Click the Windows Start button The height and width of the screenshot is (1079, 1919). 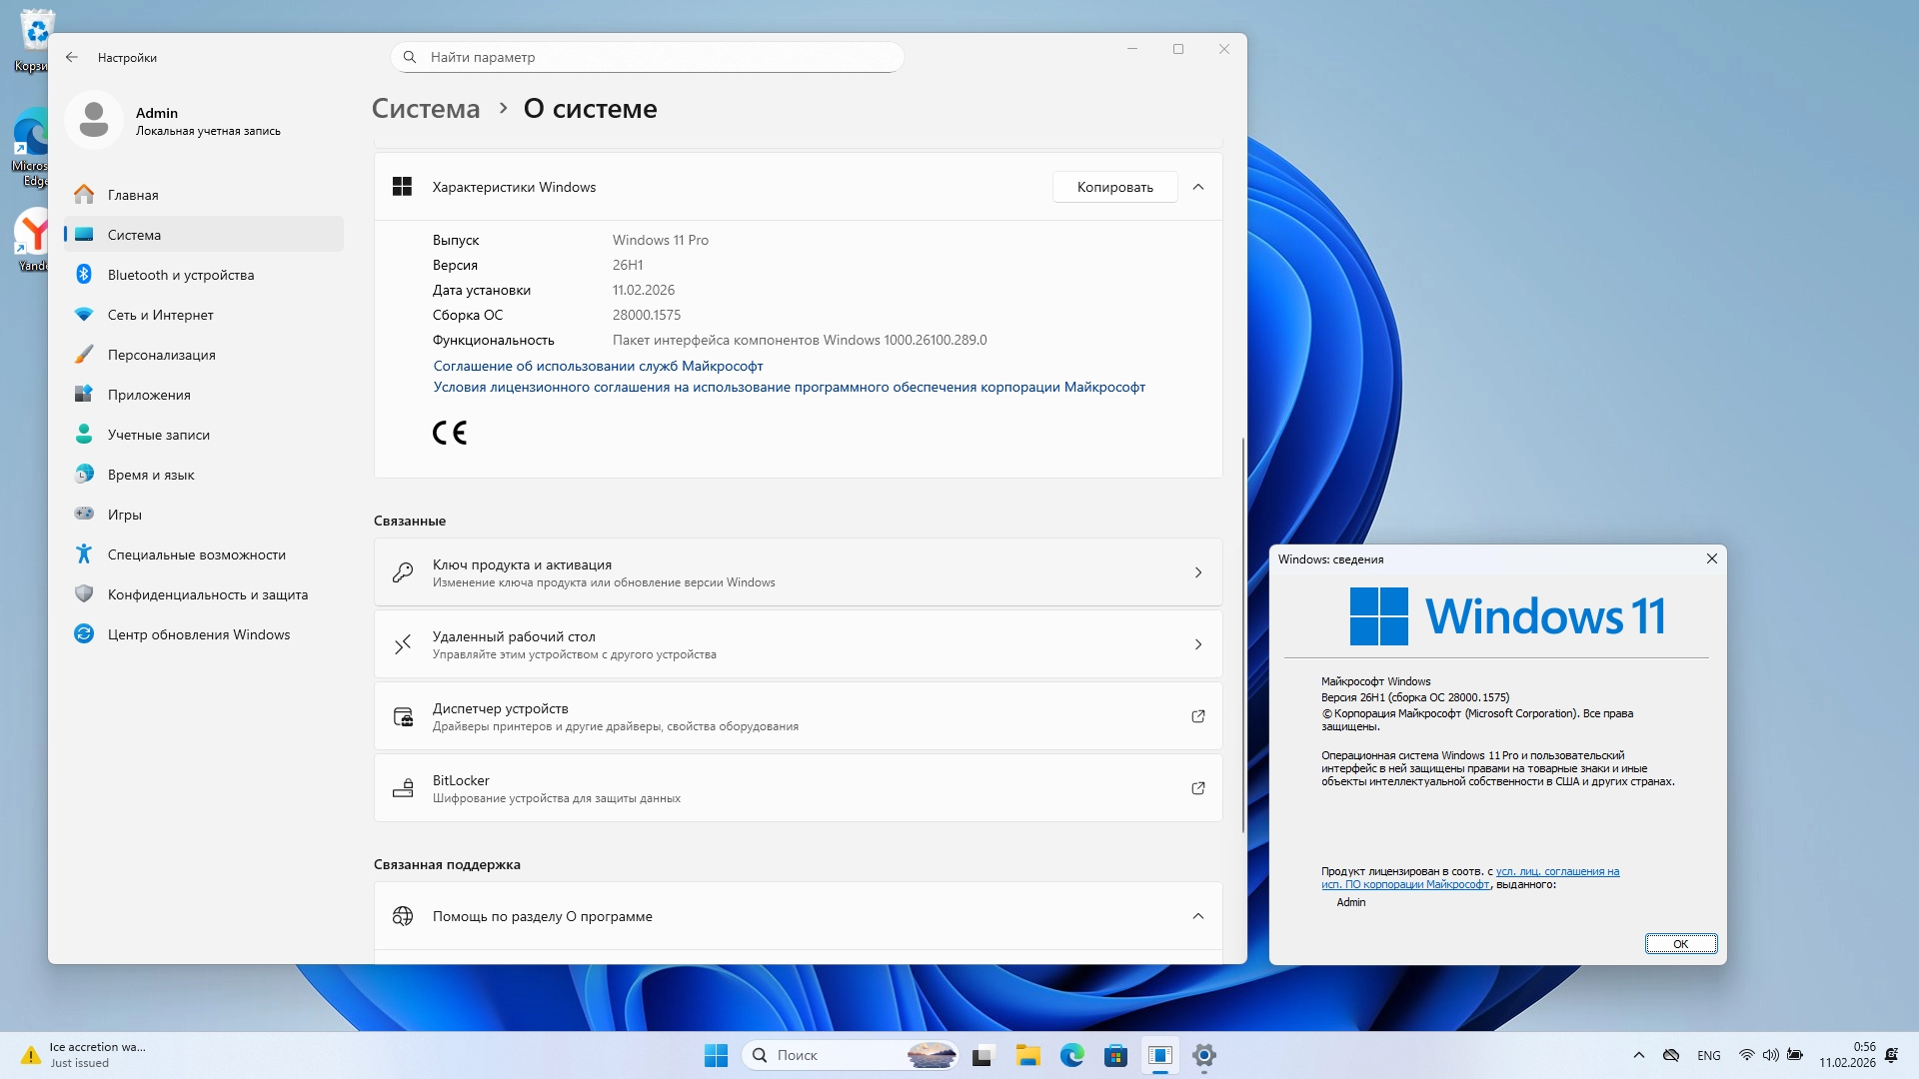(716, 1055)
